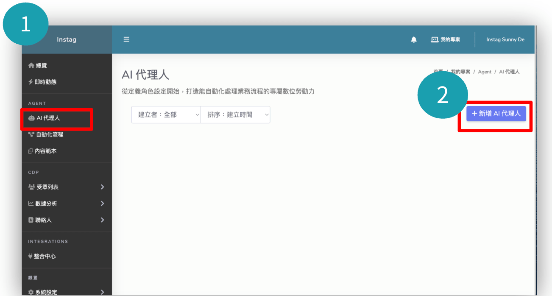Click the plug icon beside 整合中心
This screenshot has width=552, height=296.
pos(30,256)
